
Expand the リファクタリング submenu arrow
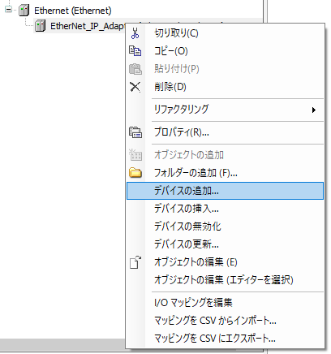click(314, 110)
